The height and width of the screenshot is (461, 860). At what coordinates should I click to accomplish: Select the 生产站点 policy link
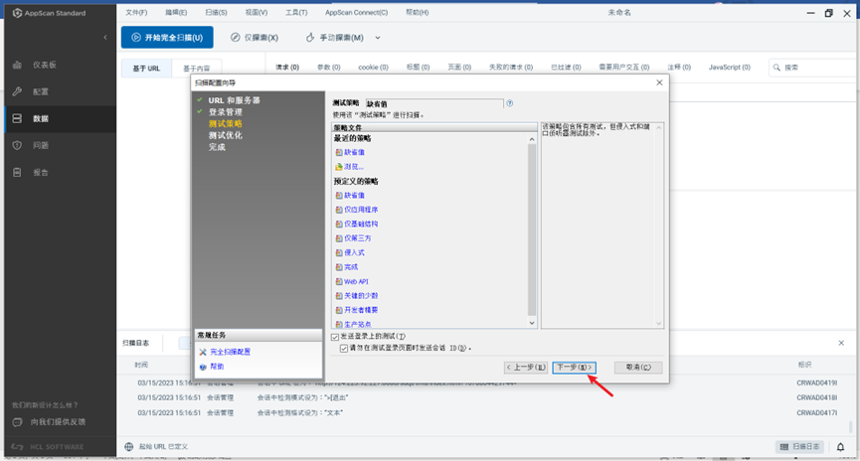(x=358, y=325)
